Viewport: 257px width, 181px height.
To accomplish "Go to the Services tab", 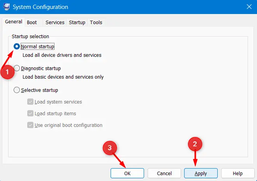I will (55, 23).
